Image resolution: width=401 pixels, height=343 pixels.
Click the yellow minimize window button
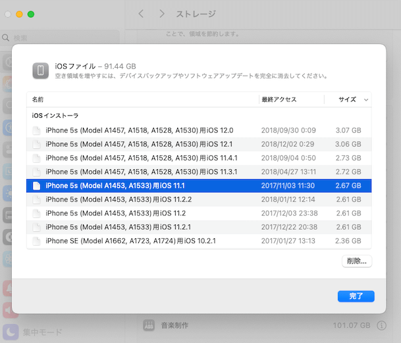(x=20, y=14)
